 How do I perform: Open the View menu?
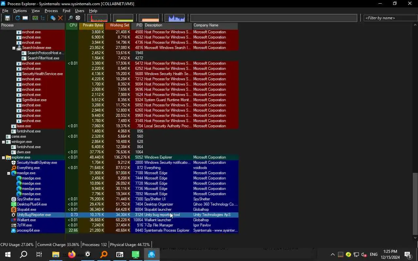click(36, 11)
